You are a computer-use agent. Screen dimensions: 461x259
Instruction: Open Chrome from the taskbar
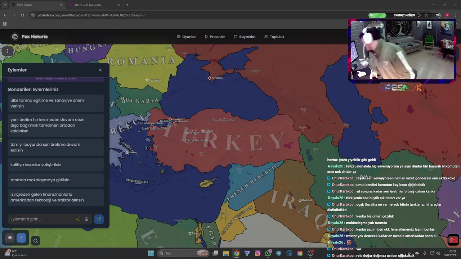tap(236, 253)
